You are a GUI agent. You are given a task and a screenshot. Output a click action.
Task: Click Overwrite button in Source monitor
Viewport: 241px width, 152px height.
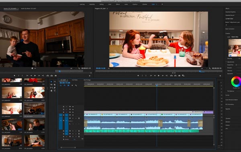(x=52, y=76)
